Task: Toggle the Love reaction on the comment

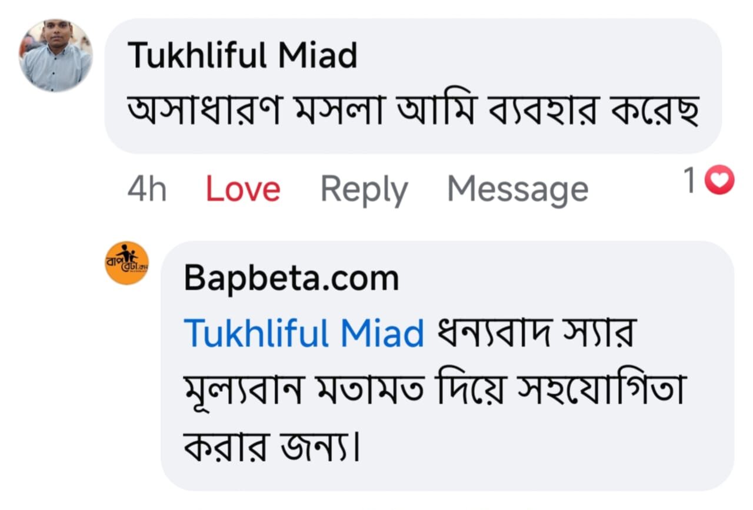Action: tap(242, 189)
